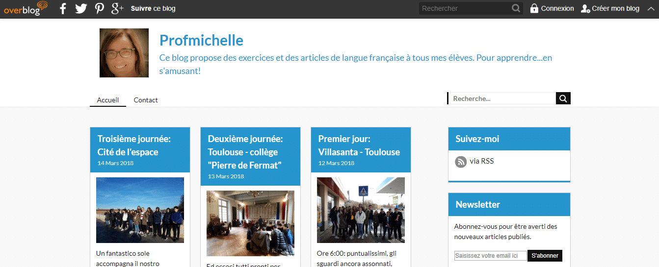The width and height of the screenshot is (659, 267).
Task: Select the Contact tab
Action: click(x=146, y=100)
